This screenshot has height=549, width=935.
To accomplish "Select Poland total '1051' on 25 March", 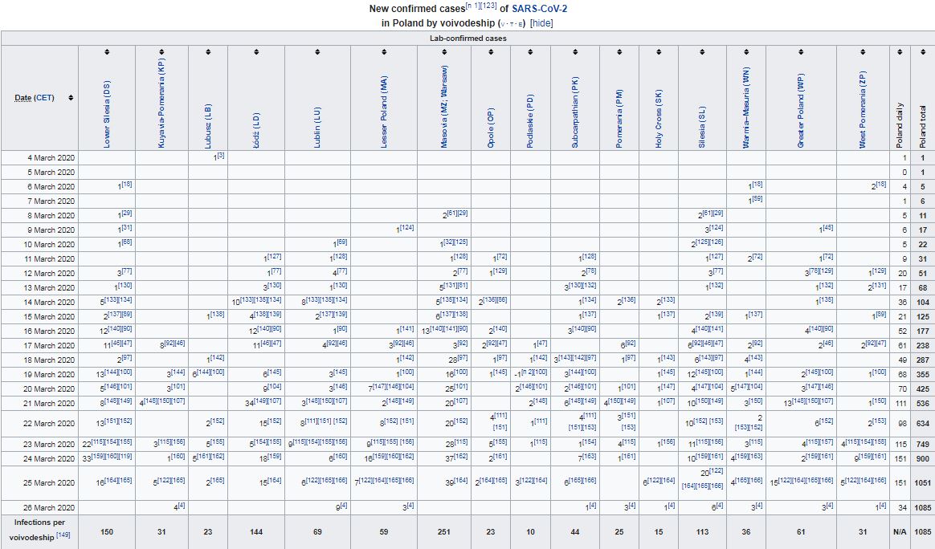I will click(922, 483).
